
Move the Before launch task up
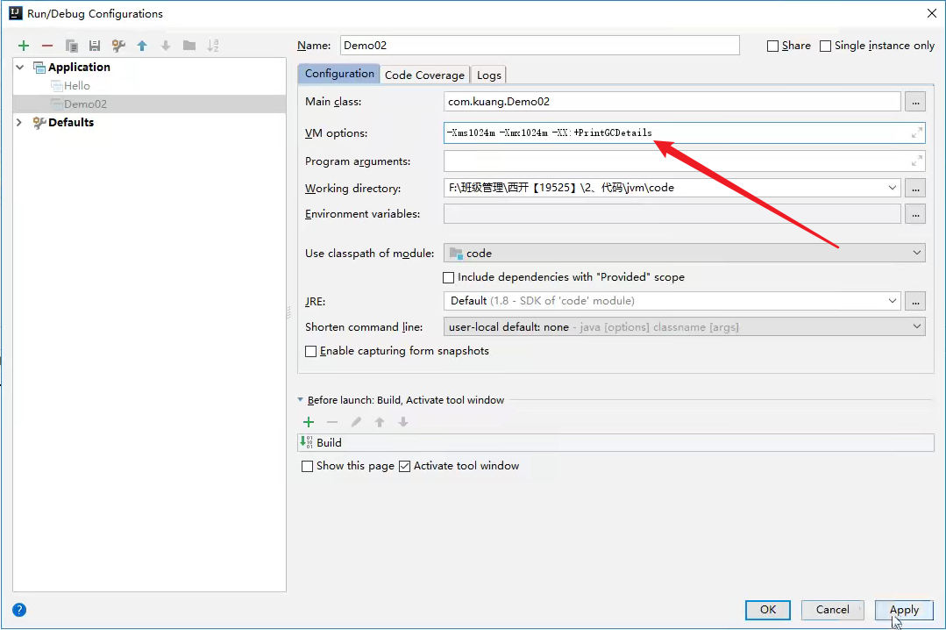click(x=380, y=422)
